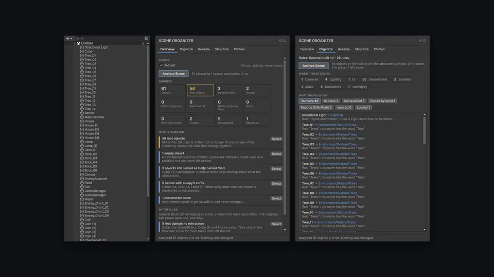This screenshot has height=277, width=494.
Task: Click the Overview panel vertical scrollbar
Action: click(285, 137)
